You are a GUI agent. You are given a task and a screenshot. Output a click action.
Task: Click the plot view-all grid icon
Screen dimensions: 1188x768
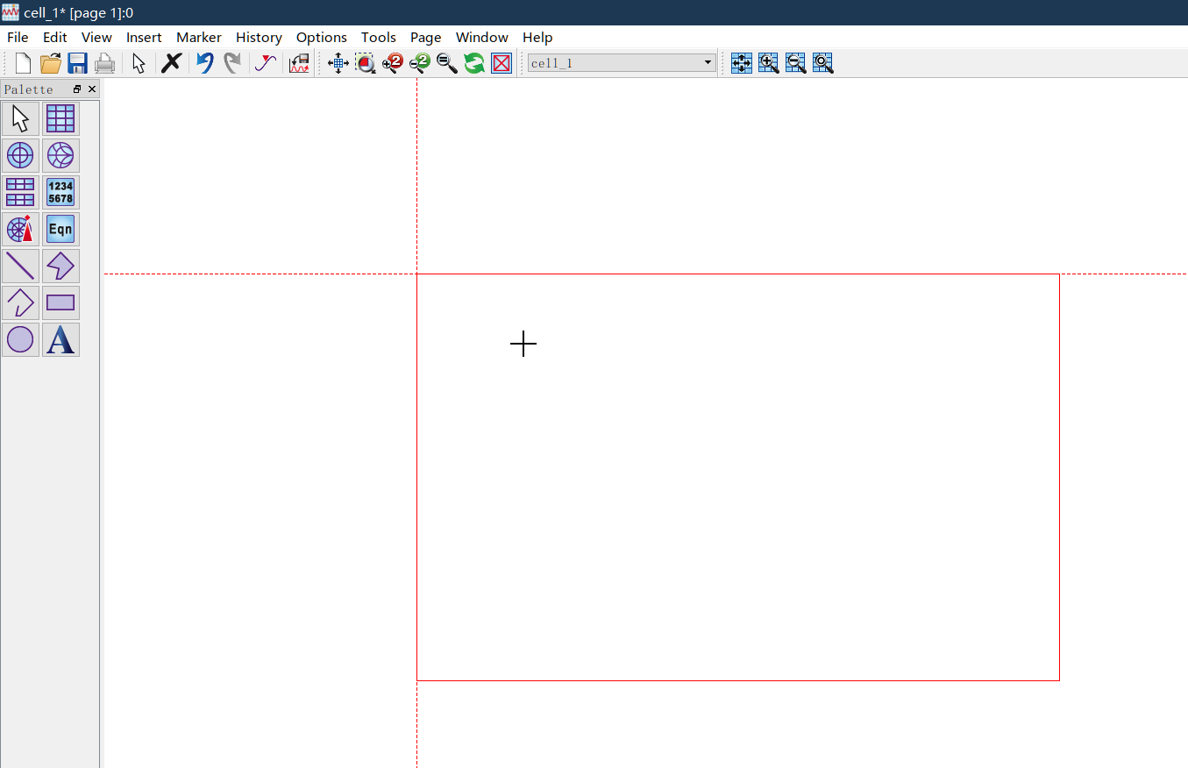click(742, 63)
